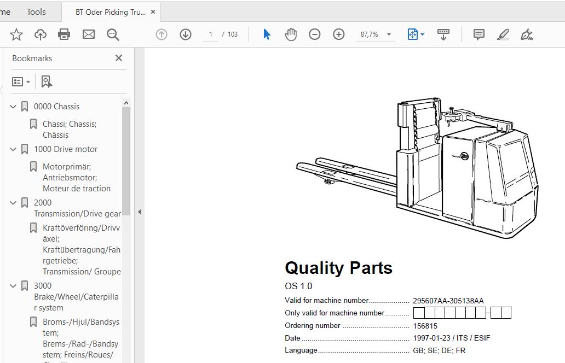Add a comment with speech bubble icon

479,34
